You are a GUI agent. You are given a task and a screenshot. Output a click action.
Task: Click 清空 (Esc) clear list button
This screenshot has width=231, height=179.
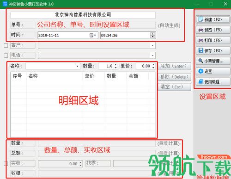(x=175, y=87)
